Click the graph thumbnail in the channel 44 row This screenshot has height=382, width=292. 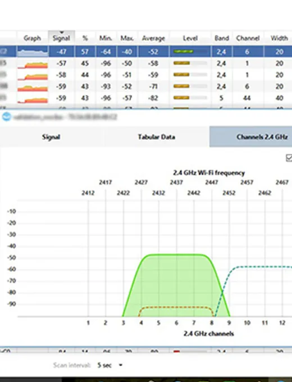pyautogui.click(x=33, y=99)
